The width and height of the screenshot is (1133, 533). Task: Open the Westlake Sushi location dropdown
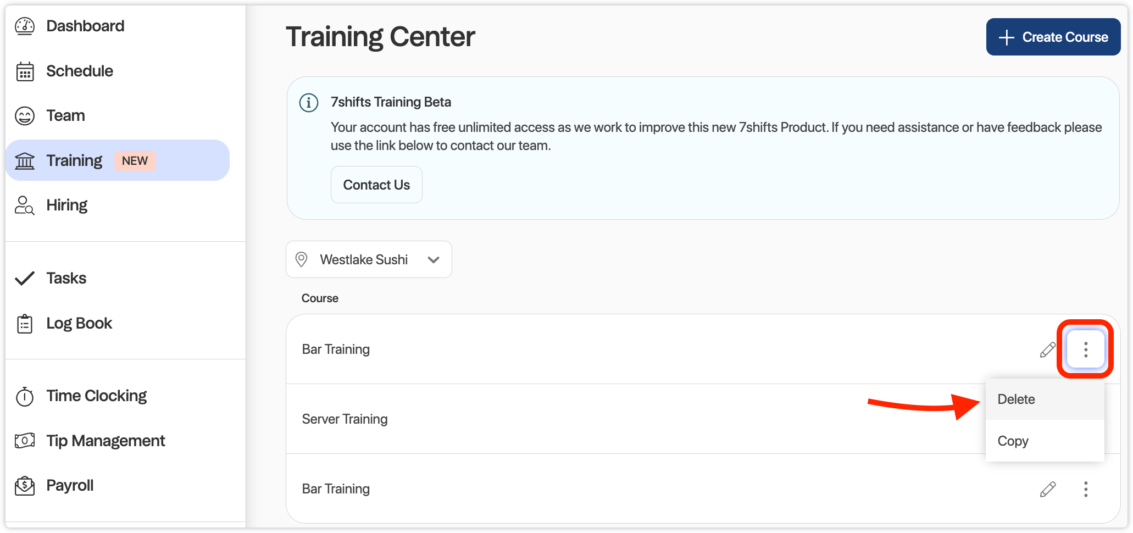(x=369, y=259)
